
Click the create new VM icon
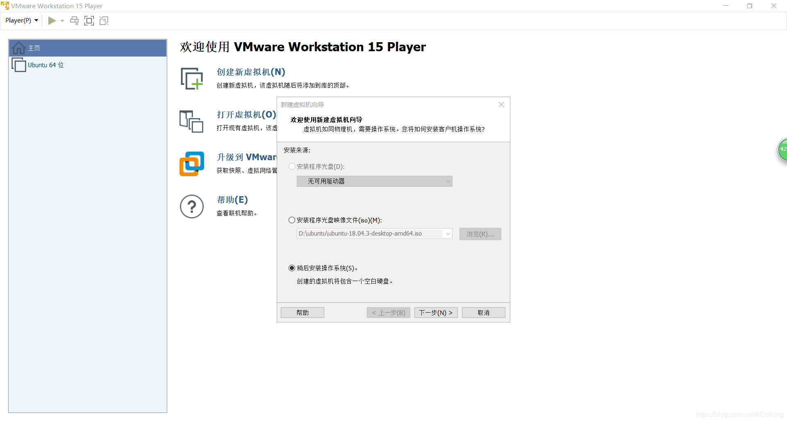(192, 79)
